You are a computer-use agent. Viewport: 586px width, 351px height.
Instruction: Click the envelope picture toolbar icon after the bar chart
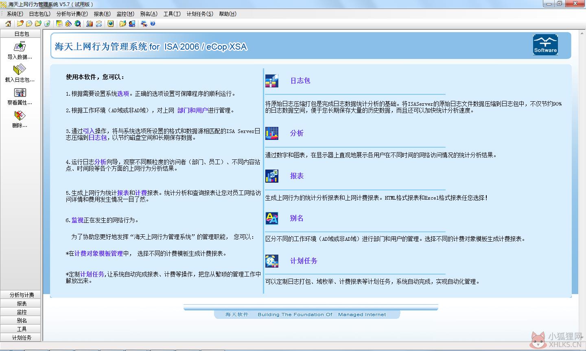coord(99,24)
